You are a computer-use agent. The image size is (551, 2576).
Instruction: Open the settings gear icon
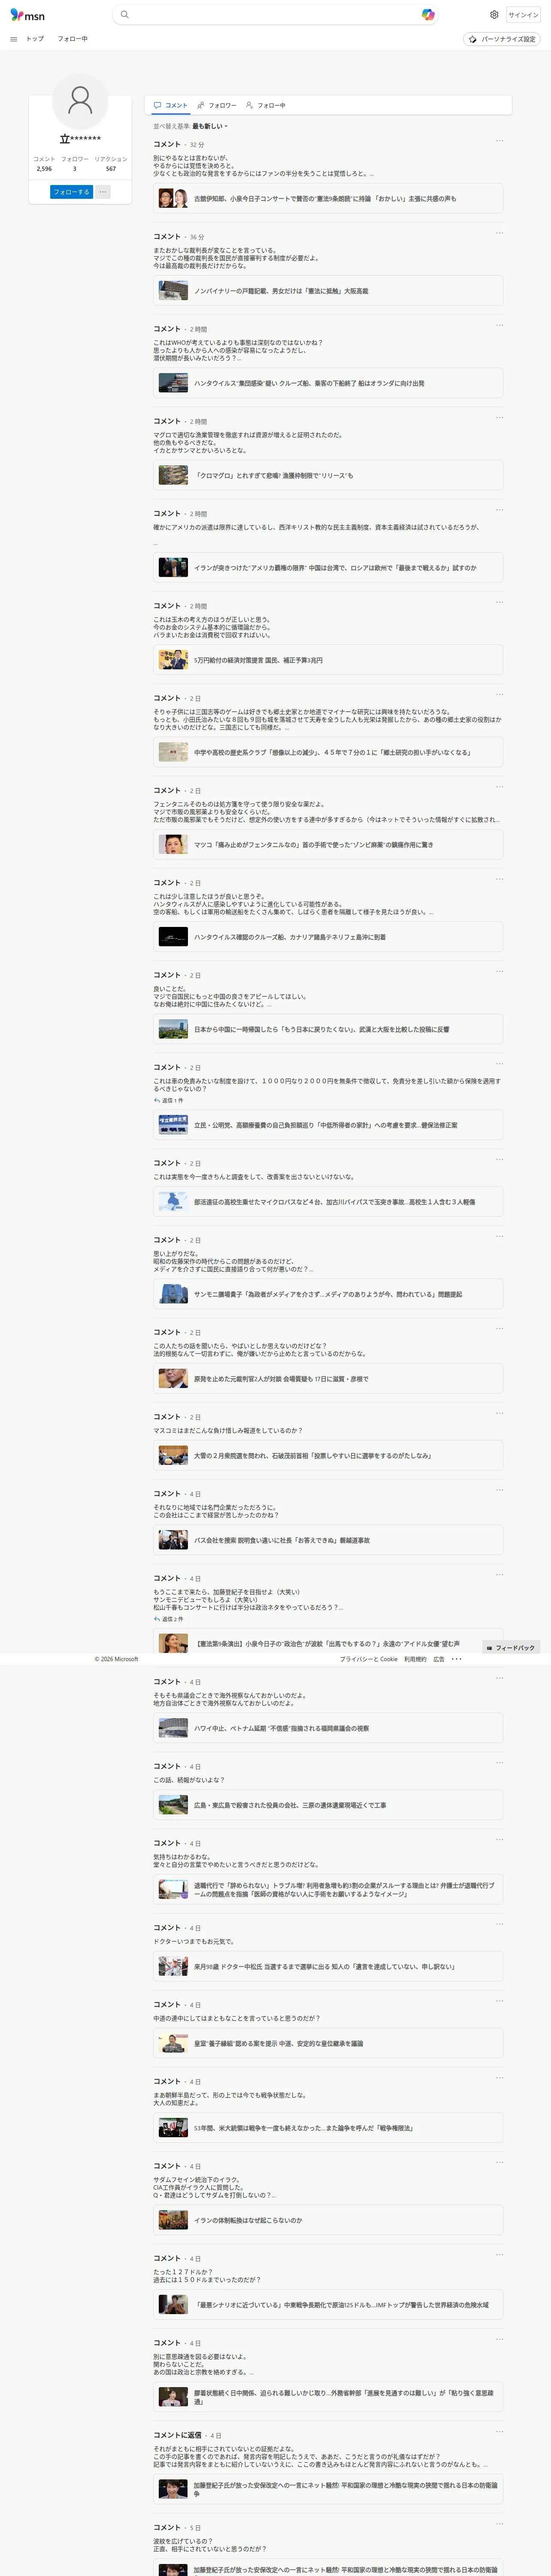click(x=494, y=15)
